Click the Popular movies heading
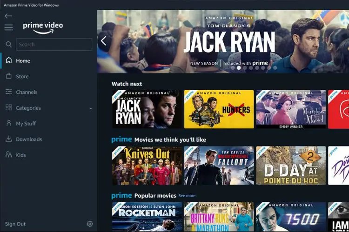Viewport: 349px width, 232px height. click(x=155, y=196)
